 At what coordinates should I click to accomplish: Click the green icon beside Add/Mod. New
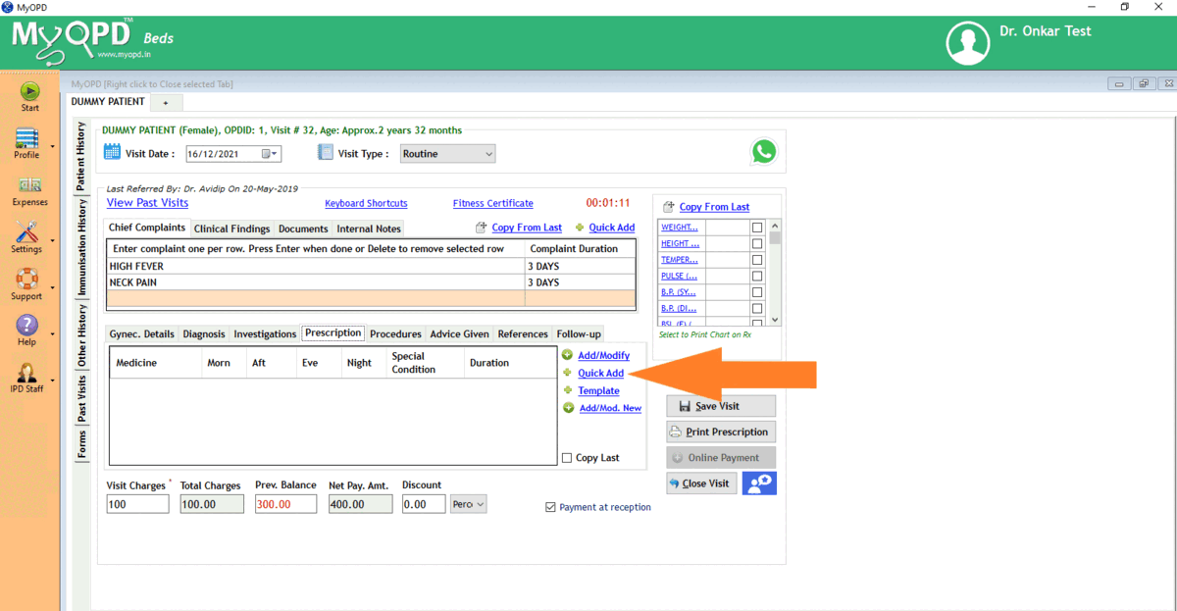568,408
